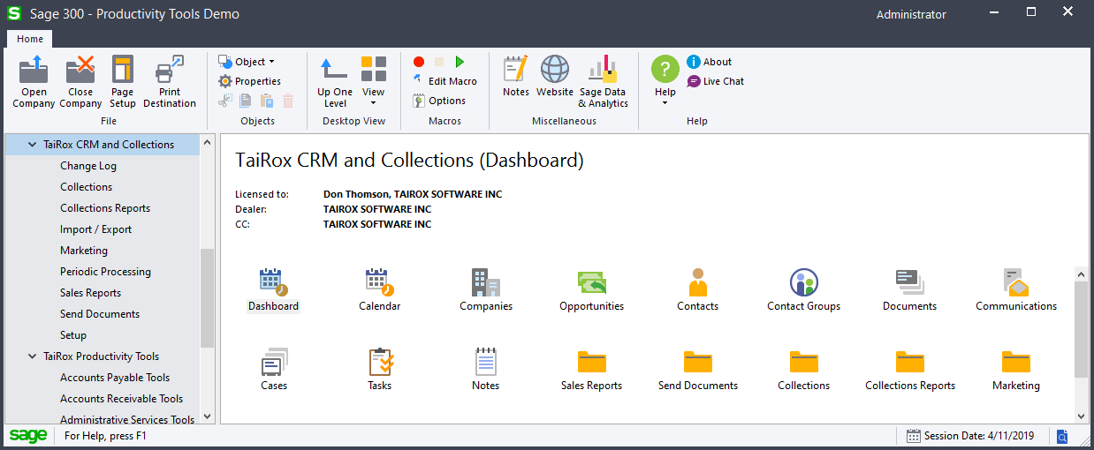Select Periodic Processing in the tree

point(106,272)
